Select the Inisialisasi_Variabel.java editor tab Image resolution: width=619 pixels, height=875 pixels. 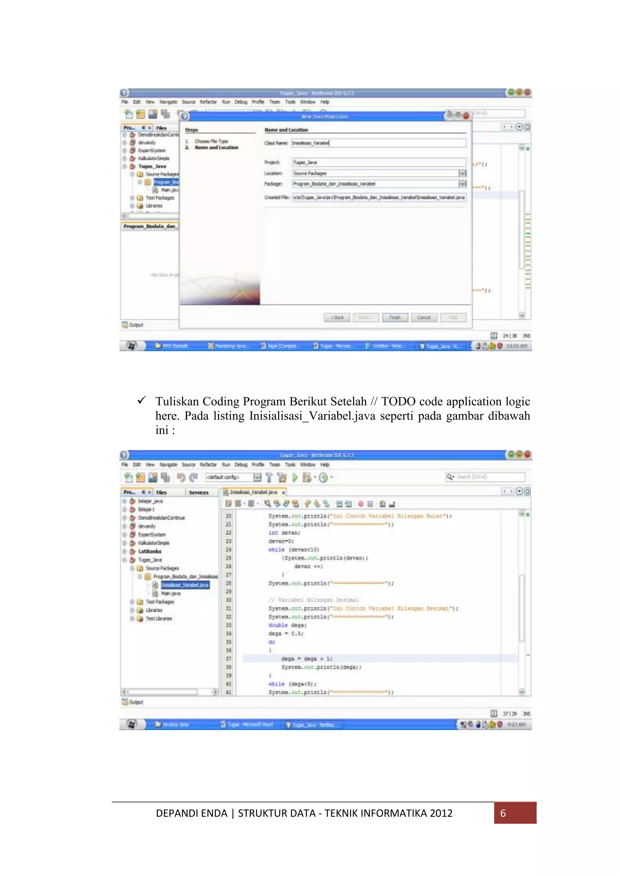253,492
